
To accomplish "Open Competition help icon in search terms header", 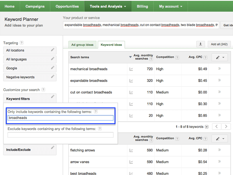I will pyautogui.click(x=177, y=57).
